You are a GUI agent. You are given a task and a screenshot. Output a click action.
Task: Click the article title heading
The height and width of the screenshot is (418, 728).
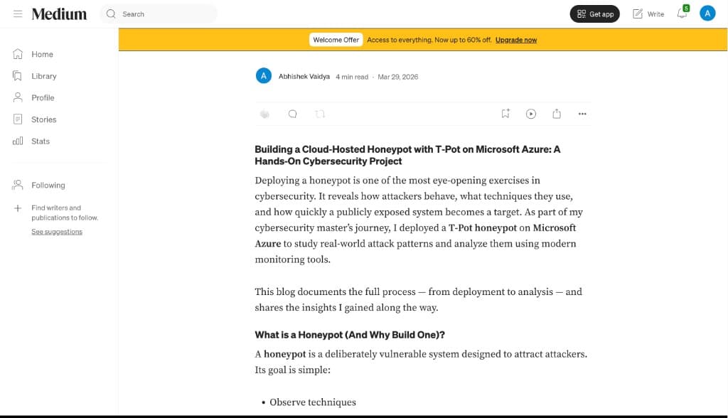[407, 155]
